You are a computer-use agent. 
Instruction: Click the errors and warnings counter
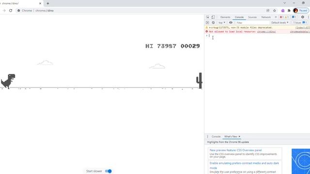pos(284,17)
